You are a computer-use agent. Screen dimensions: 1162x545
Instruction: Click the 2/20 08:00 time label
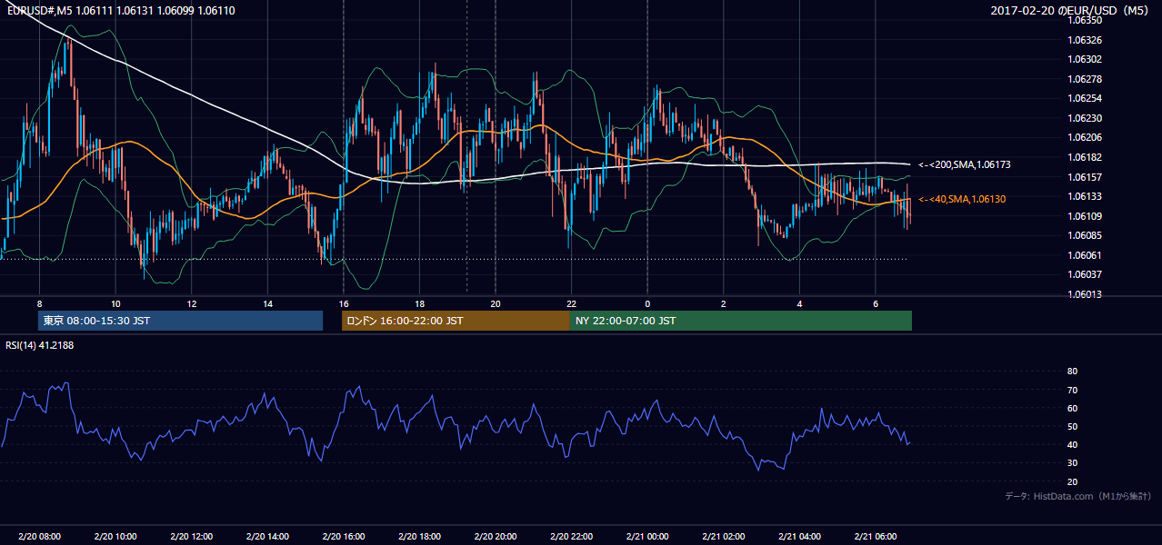click(39, 537)
